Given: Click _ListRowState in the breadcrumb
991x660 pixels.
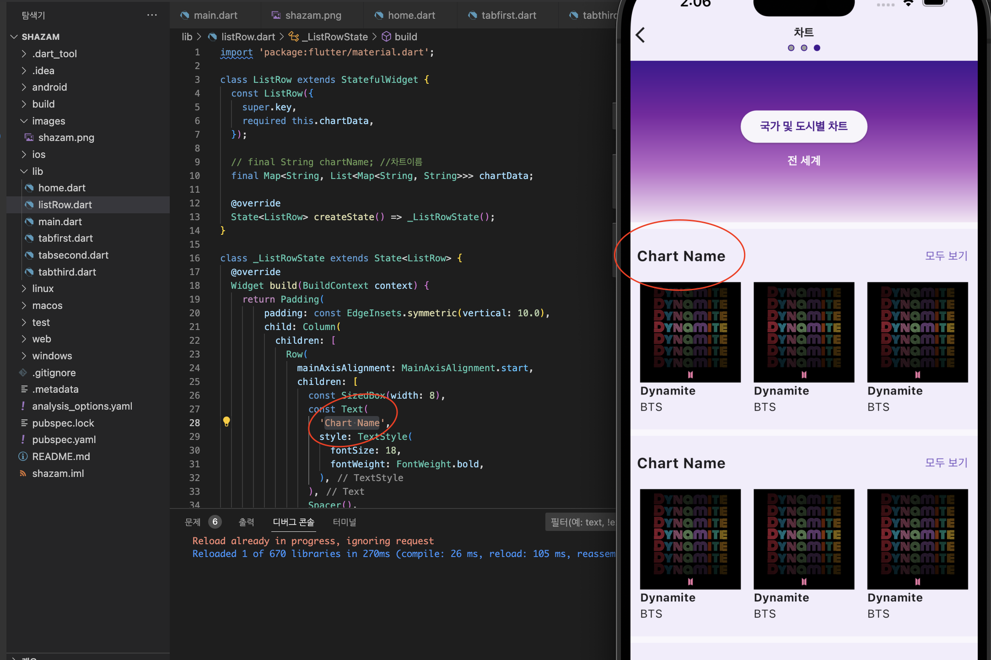Looking at the screenshot, I should (335, 37).
